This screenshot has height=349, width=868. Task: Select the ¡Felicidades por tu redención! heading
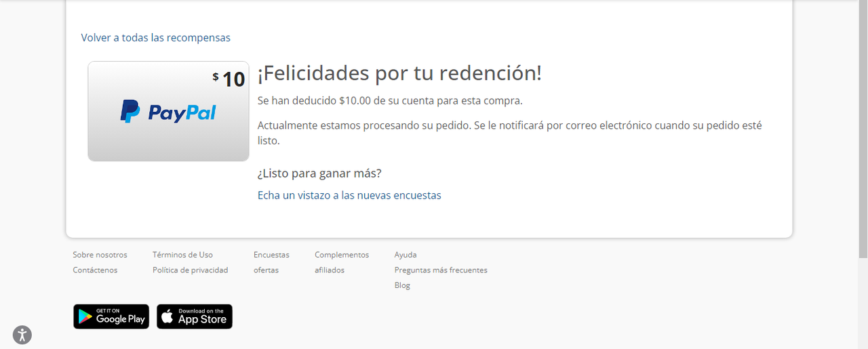point(399,73)
